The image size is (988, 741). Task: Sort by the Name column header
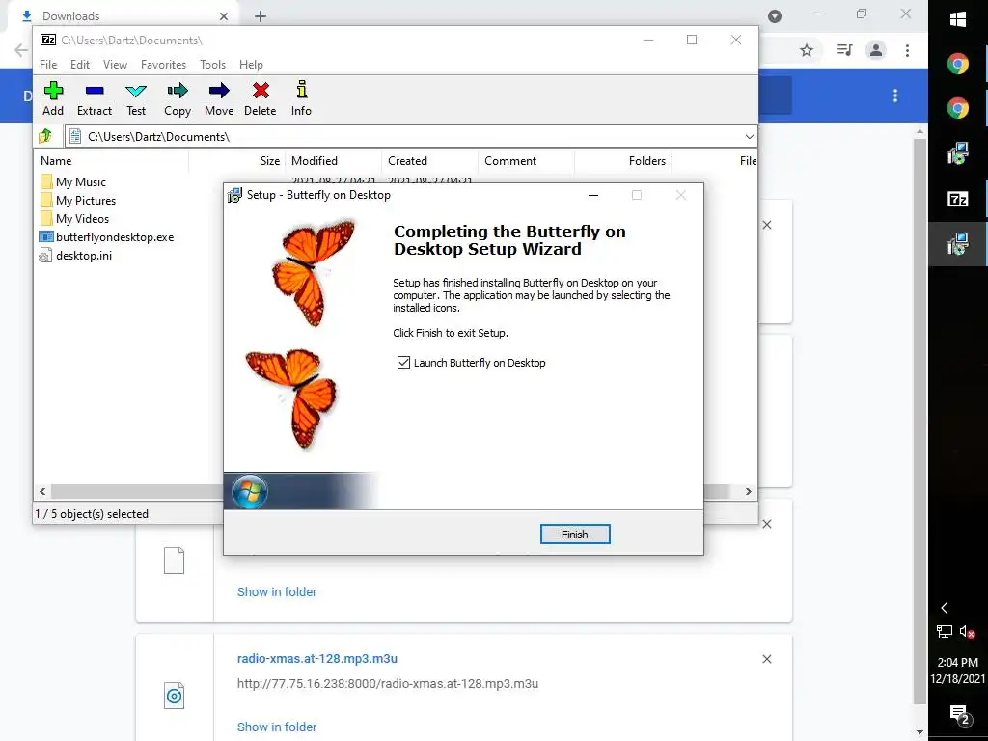(x=113, y=161)
